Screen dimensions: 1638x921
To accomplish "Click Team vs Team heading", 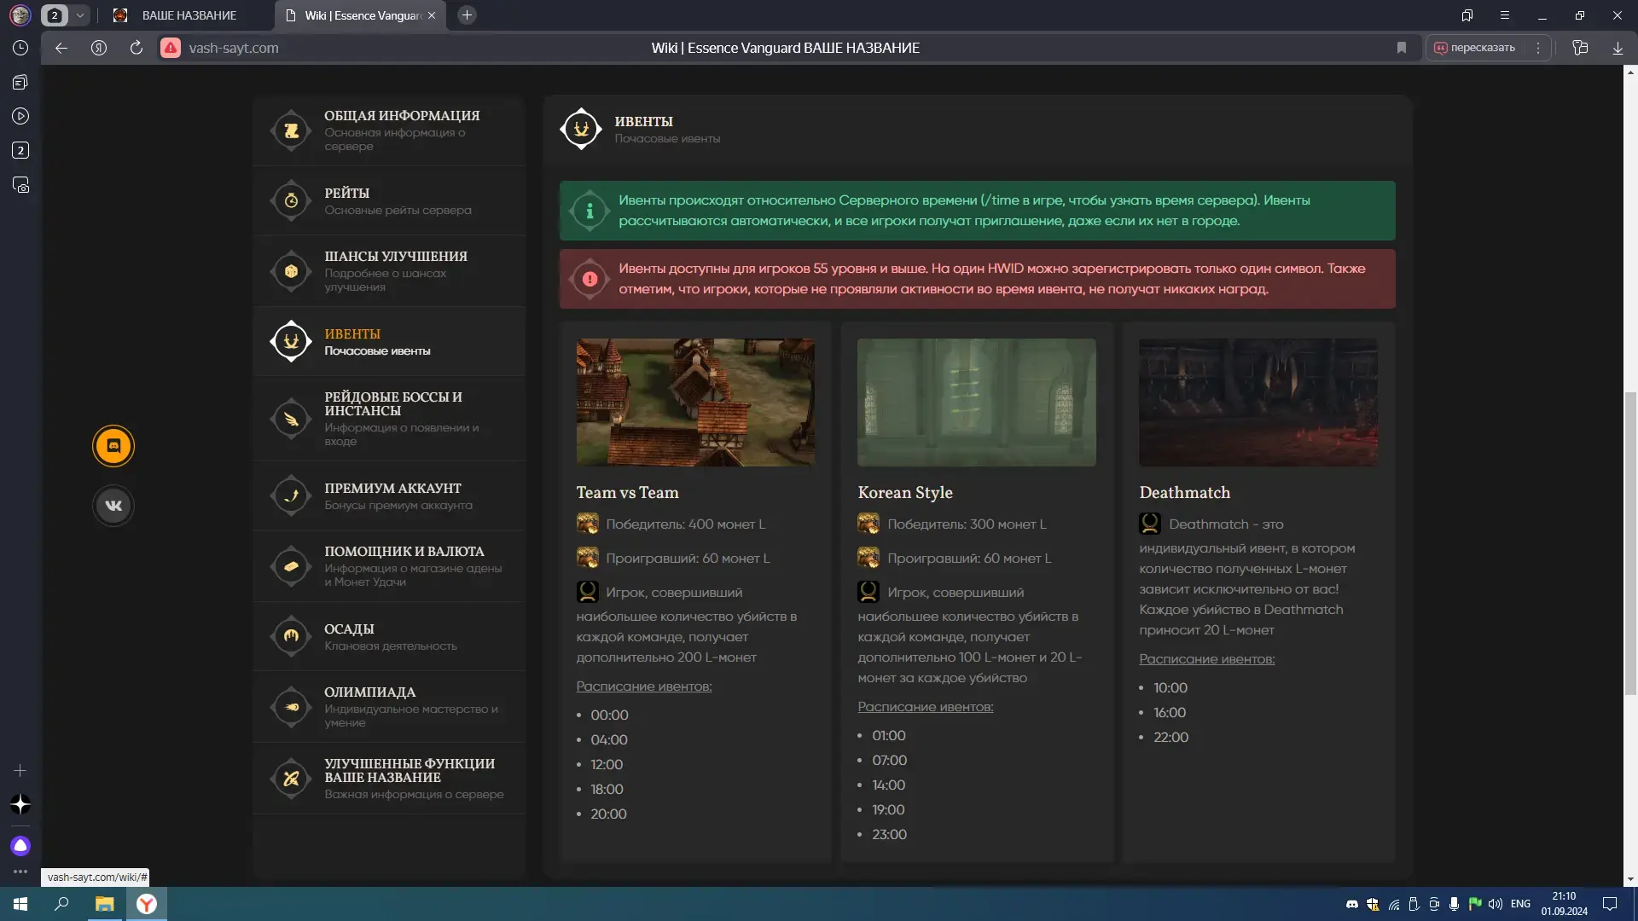I will coord(627,493).
